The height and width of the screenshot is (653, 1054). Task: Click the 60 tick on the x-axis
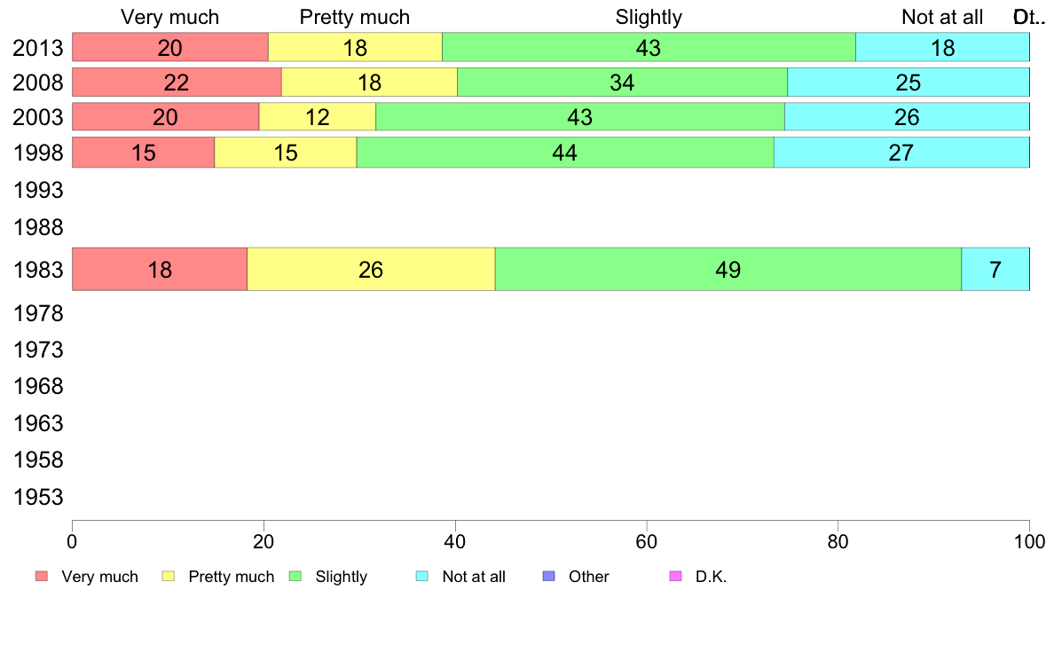click(647, 541)
